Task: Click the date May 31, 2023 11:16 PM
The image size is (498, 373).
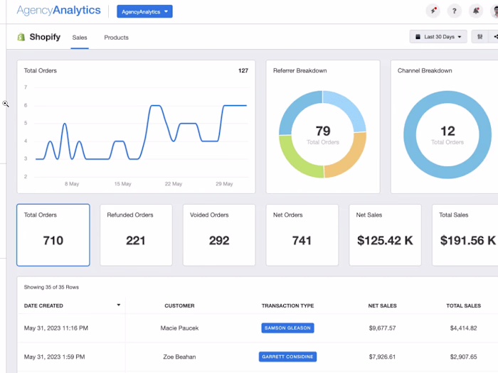Action: click(56, 328)
